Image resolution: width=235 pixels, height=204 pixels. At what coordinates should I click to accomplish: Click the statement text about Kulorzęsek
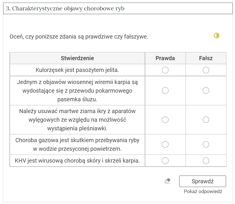pyautogui.click(x=77, y=70)
